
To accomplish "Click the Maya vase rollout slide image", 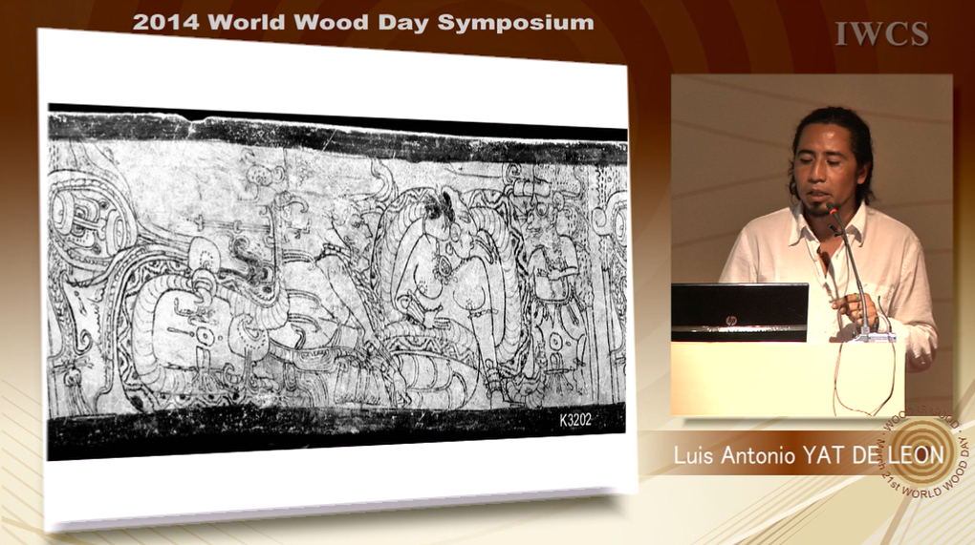I will (337, 283).
